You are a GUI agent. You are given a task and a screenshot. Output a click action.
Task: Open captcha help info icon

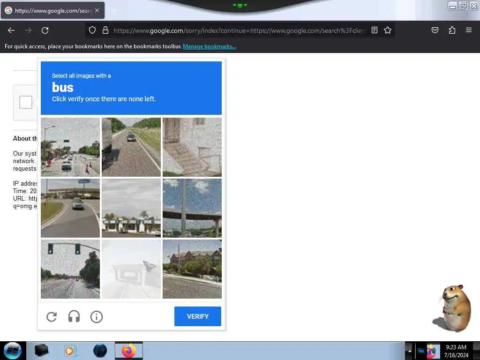(x=97, y=316)
